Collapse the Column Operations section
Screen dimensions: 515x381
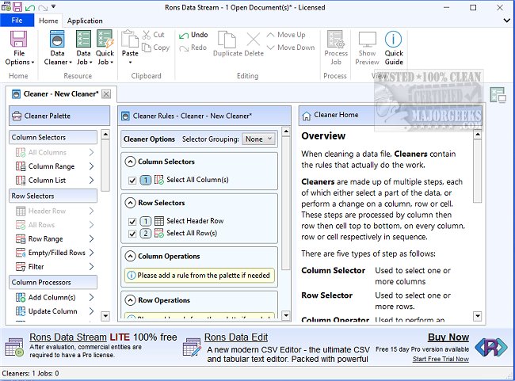pyautogui.click(x=131, y=256)
